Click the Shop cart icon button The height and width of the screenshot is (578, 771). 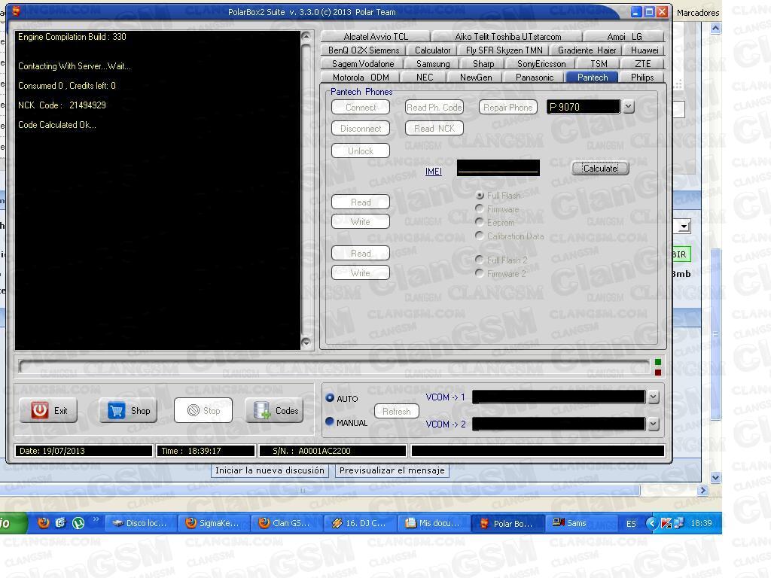(x=128, y=410)
